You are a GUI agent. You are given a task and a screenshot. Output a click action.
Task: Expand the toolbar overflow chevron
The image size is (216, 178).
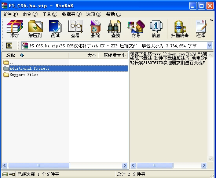pos(212,21)
